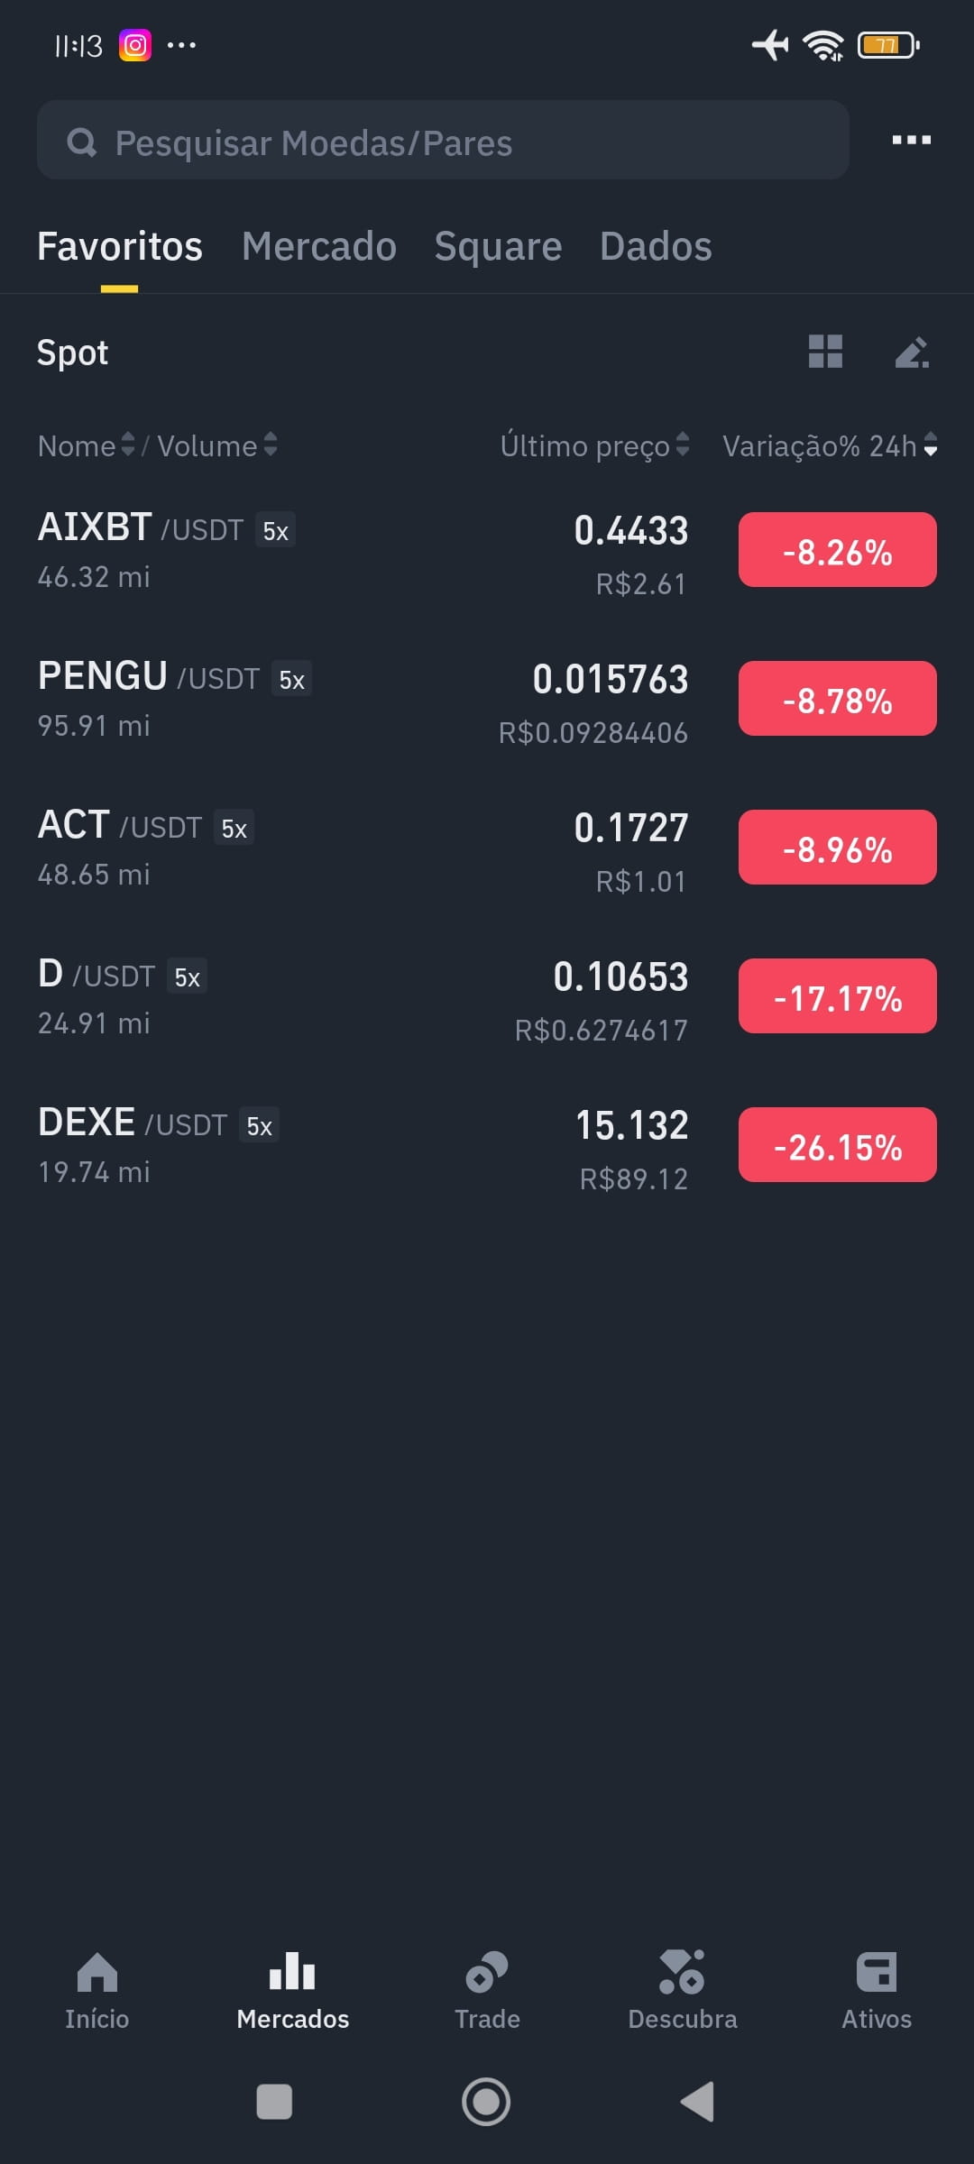Tap the edit favorites pencil icon

912,352
